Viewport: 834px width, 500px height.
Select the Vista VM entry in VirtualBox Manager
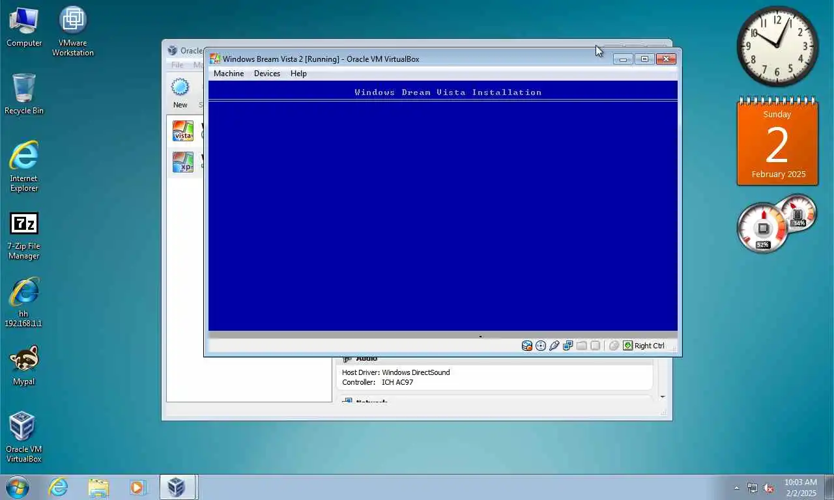[186, 131]
